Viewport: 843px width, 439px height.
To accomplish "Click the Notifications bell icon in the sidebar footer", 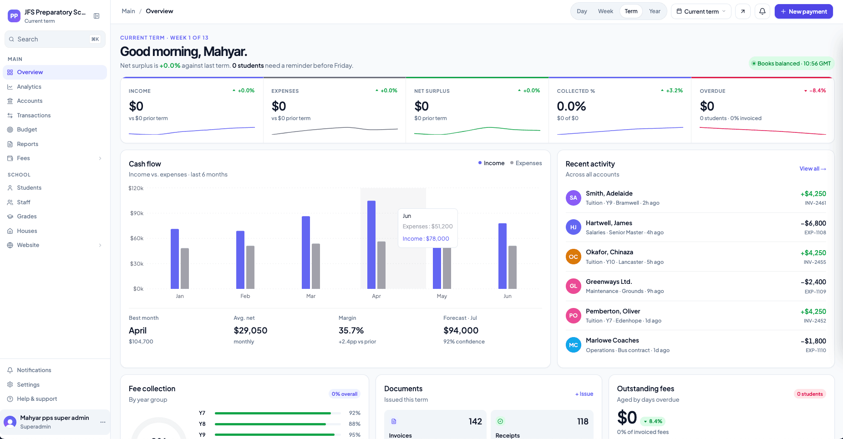I will 10,370.
